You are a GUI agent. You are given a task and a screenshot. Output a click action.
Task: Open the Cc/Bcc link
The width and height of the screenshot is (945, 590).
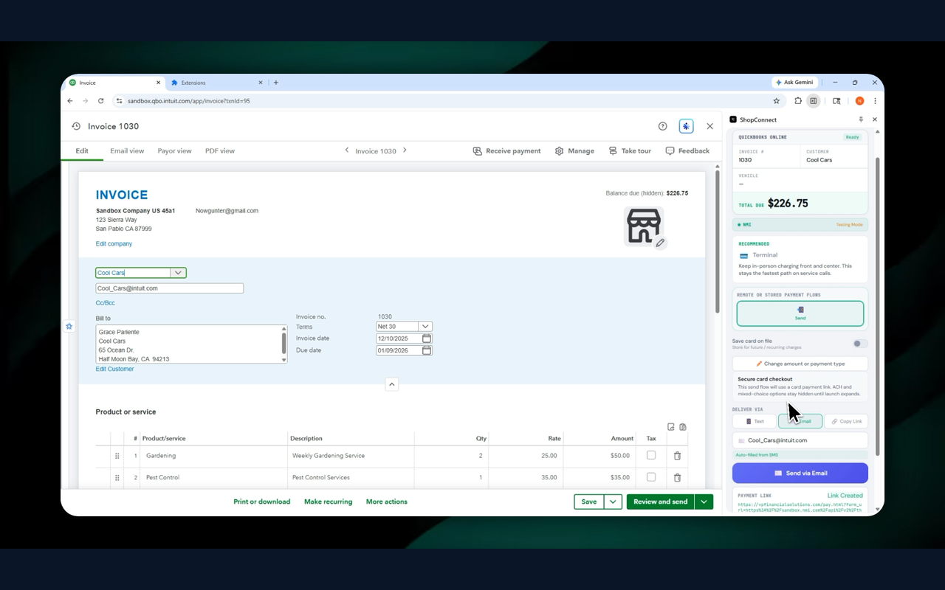105,303
